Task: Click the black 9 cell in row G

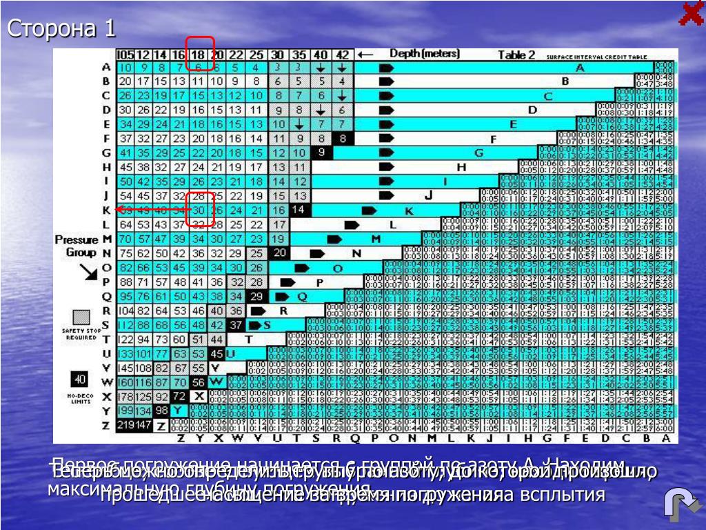Action: 321,153
